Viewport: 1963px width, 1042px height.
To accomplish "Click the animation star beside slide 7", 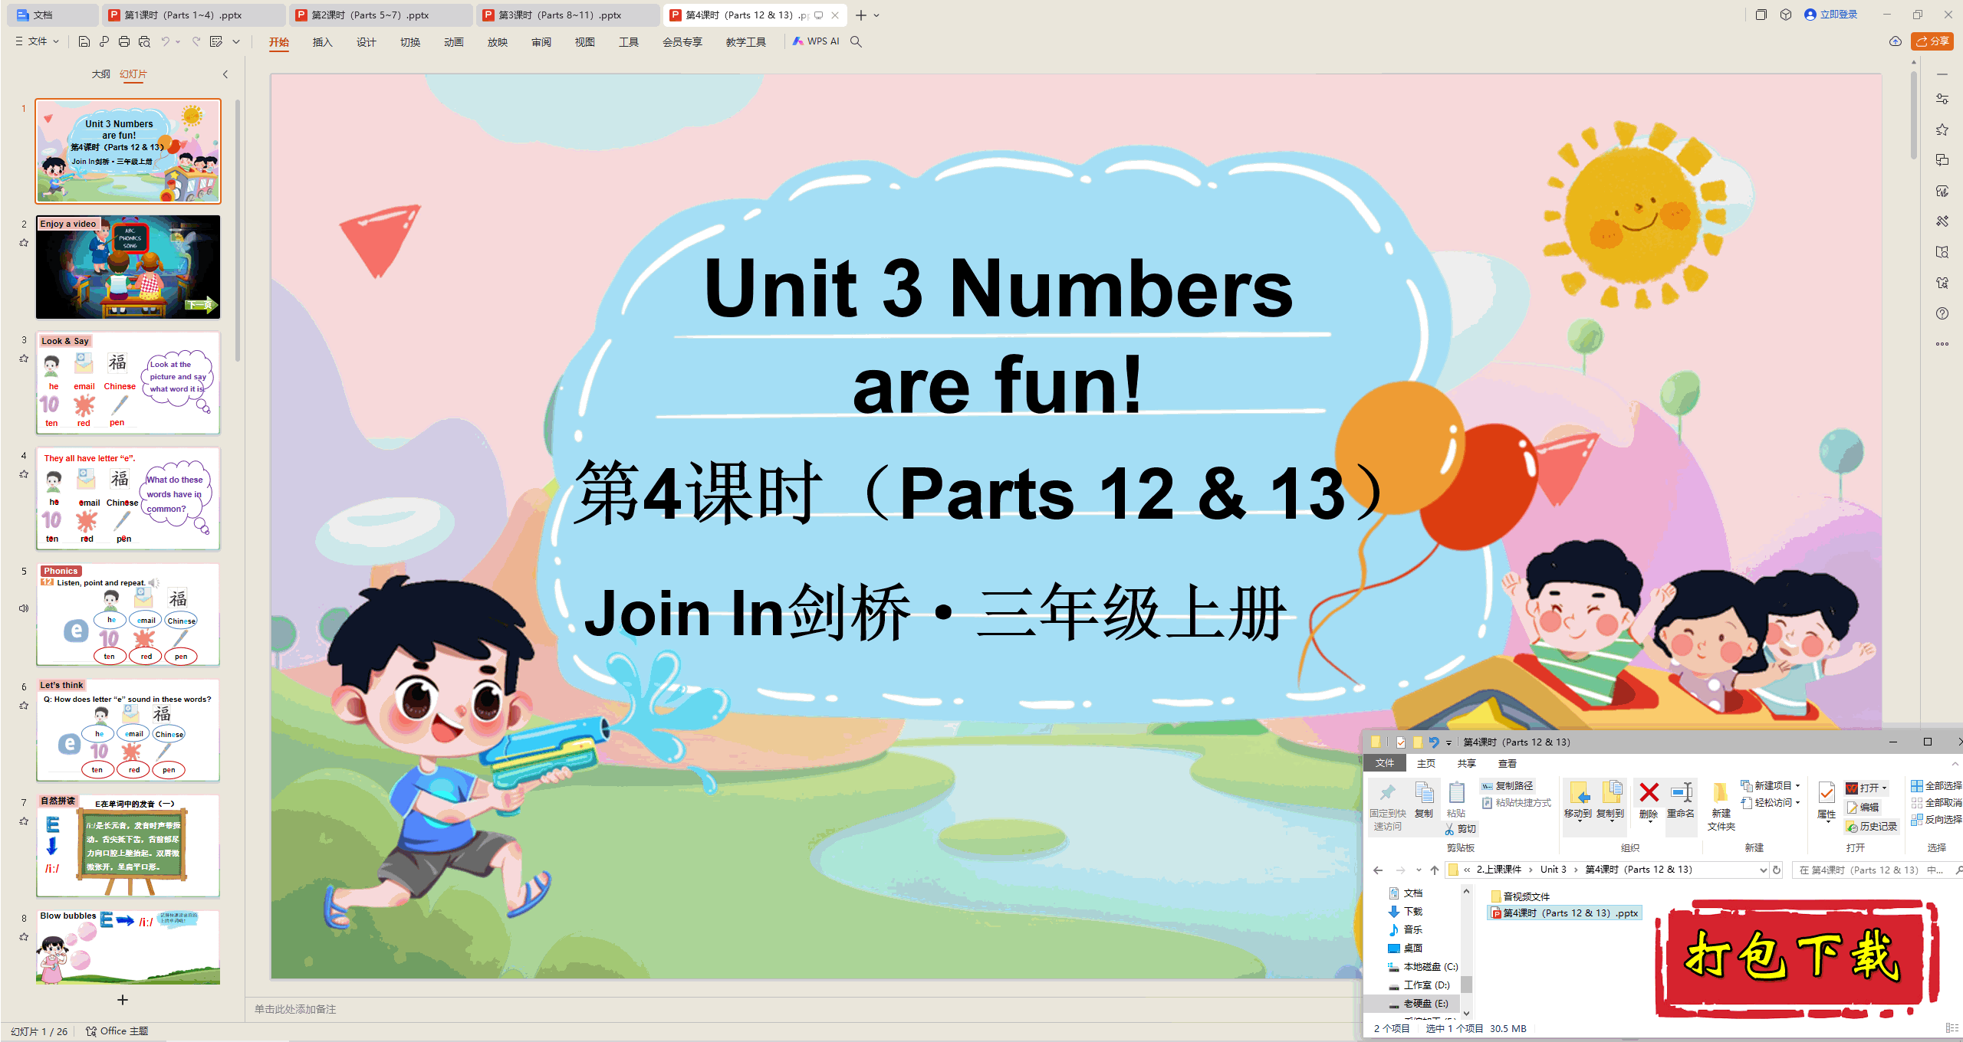I will click(x=24, y=821).
